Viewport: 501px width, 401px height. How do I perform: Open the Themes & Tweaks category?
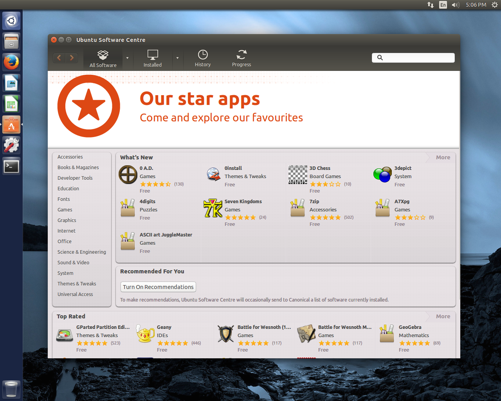[x=77, y=284]
